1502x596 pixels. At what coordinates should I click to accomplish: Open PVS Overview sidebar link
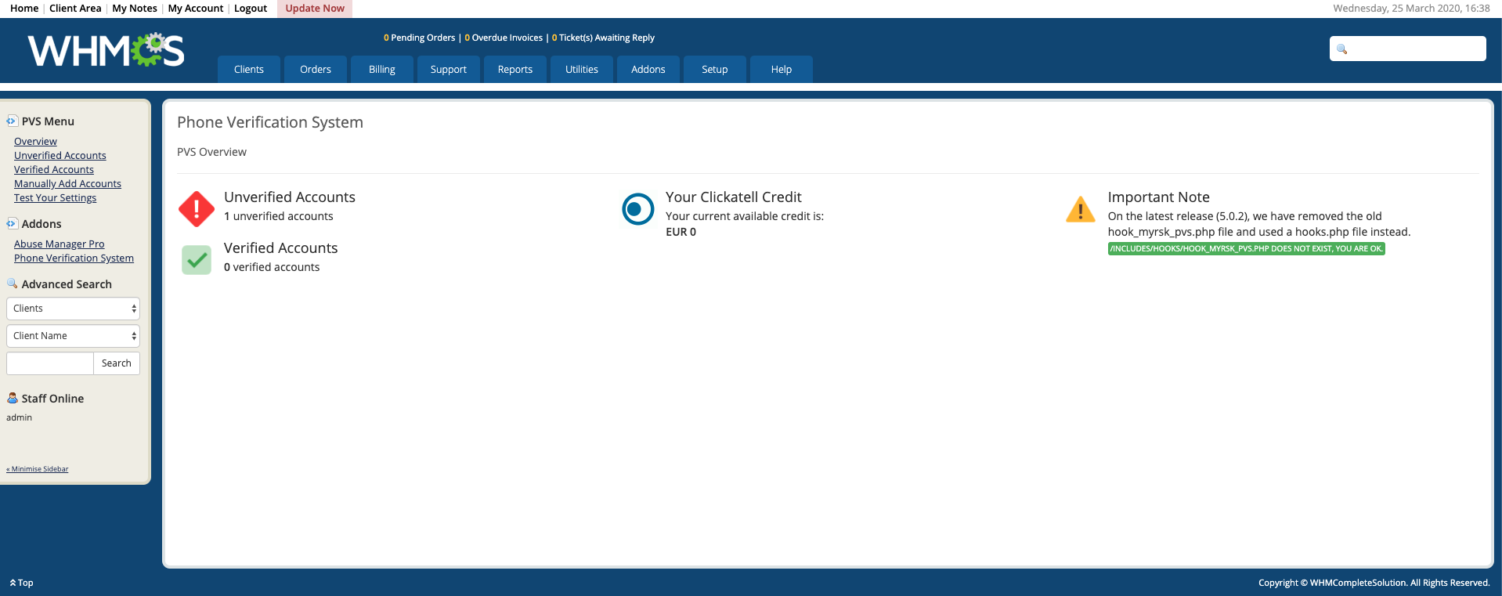click(x=35, y=142)
